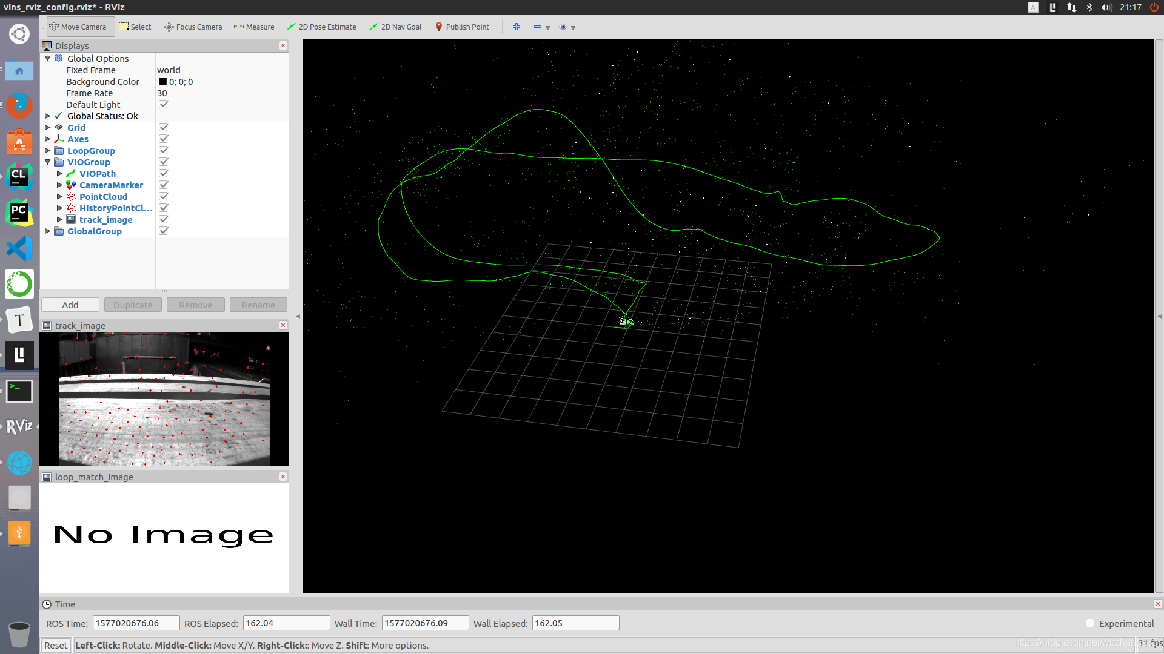Expand the GlobalGroup tree item

coord(48,231)
